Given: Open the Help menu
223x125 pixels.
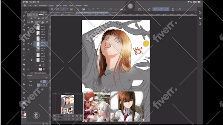Looking at the screenshot, I should [86, 6].
